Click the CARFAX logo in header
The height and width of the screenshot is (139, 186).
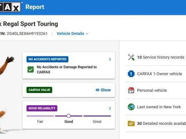pyautogui.click(x=10, y=7)
